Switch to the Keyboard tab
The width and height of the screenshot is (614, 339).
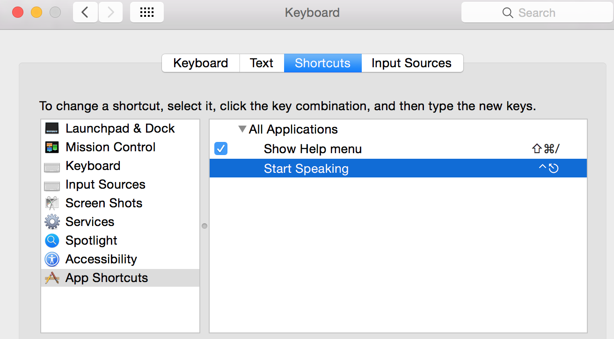200,63
